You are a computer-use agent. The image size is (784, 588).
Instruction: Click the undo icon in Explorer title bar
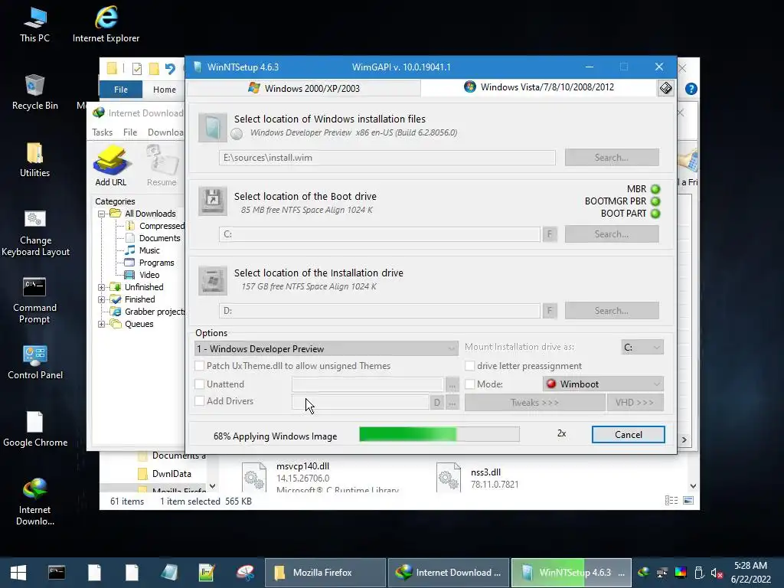coord(170,68)
